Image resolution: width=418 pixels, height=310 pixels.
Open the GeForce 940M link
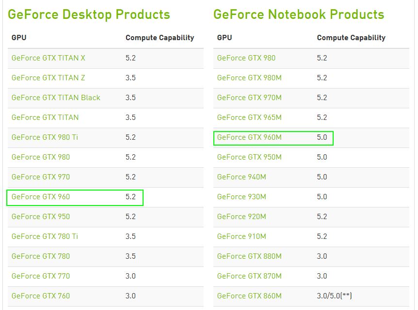tap(241, 177)
